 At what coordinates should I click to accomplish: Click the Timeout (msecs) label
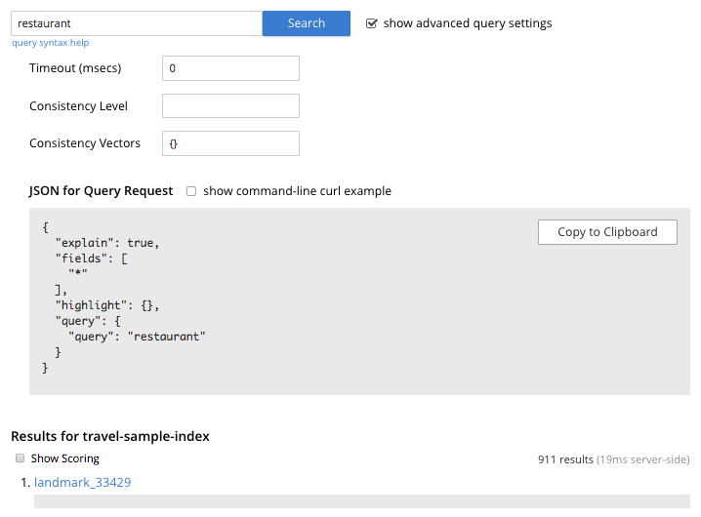pos(75,68)
